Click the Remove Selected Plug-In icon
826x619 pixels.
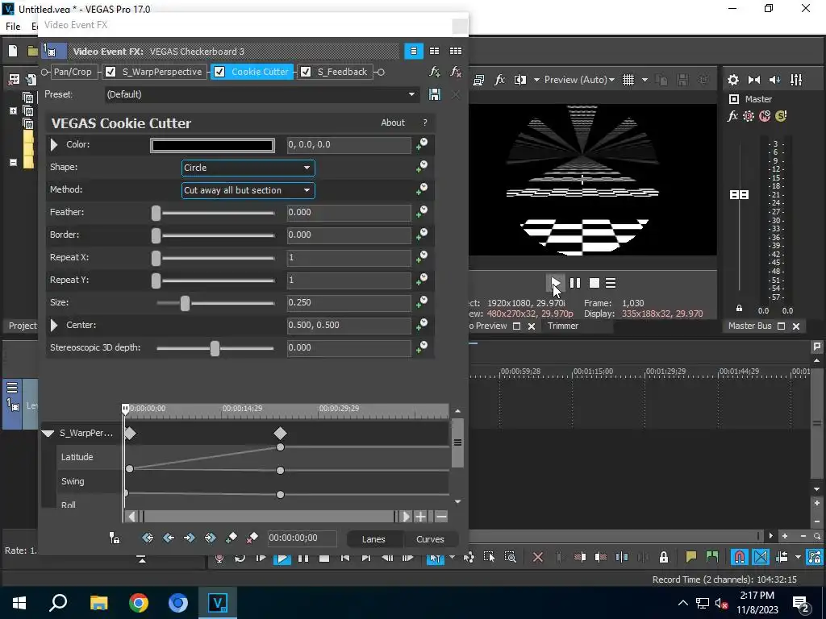(x=456, y=72)
